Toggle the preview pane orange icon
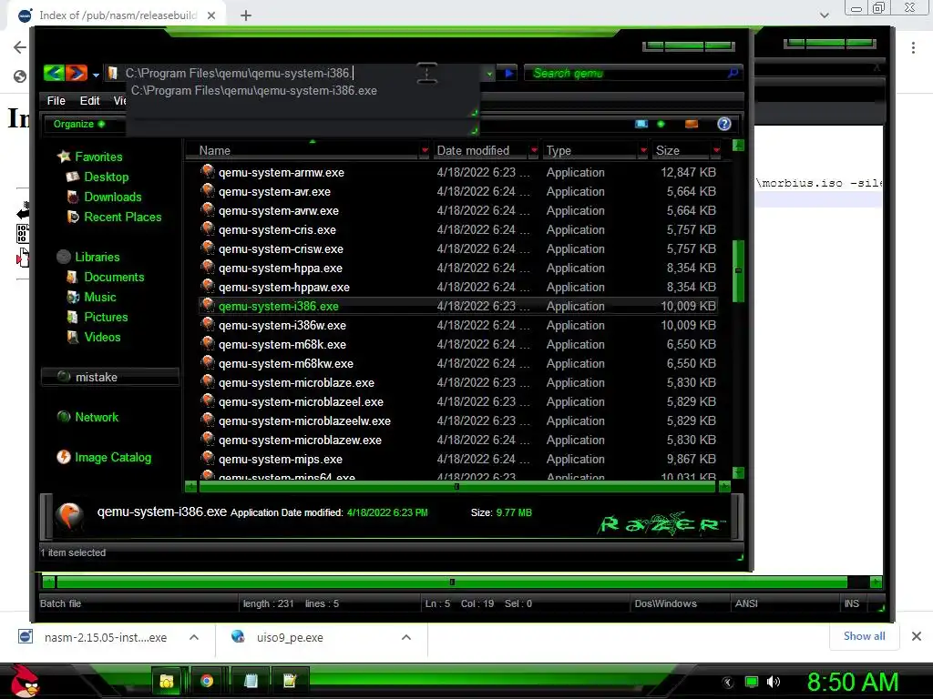 point(692,124)
